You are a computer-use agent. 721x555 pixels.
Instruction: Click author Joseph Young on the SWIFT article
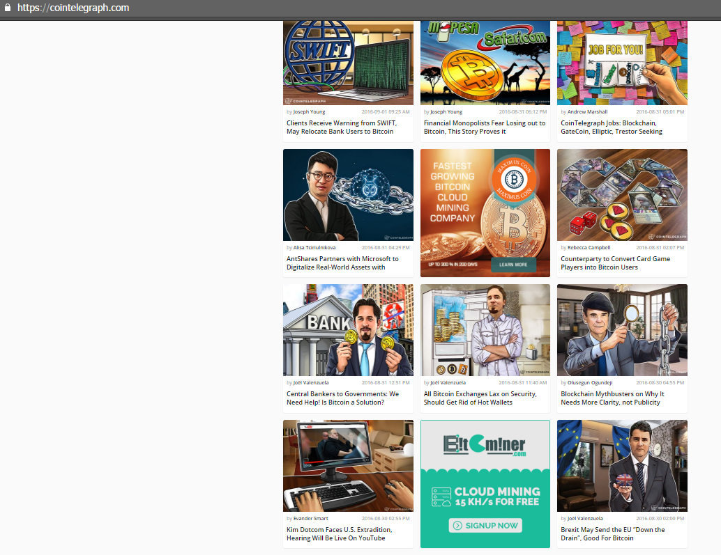coord(309,111)
